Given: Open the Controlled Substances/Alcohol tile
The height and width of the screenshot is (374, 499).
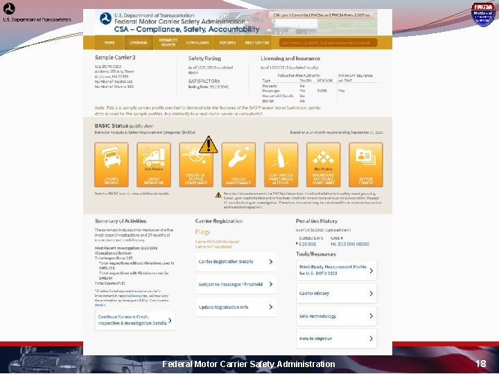Looking at the screenshot, I should point(281,164).
